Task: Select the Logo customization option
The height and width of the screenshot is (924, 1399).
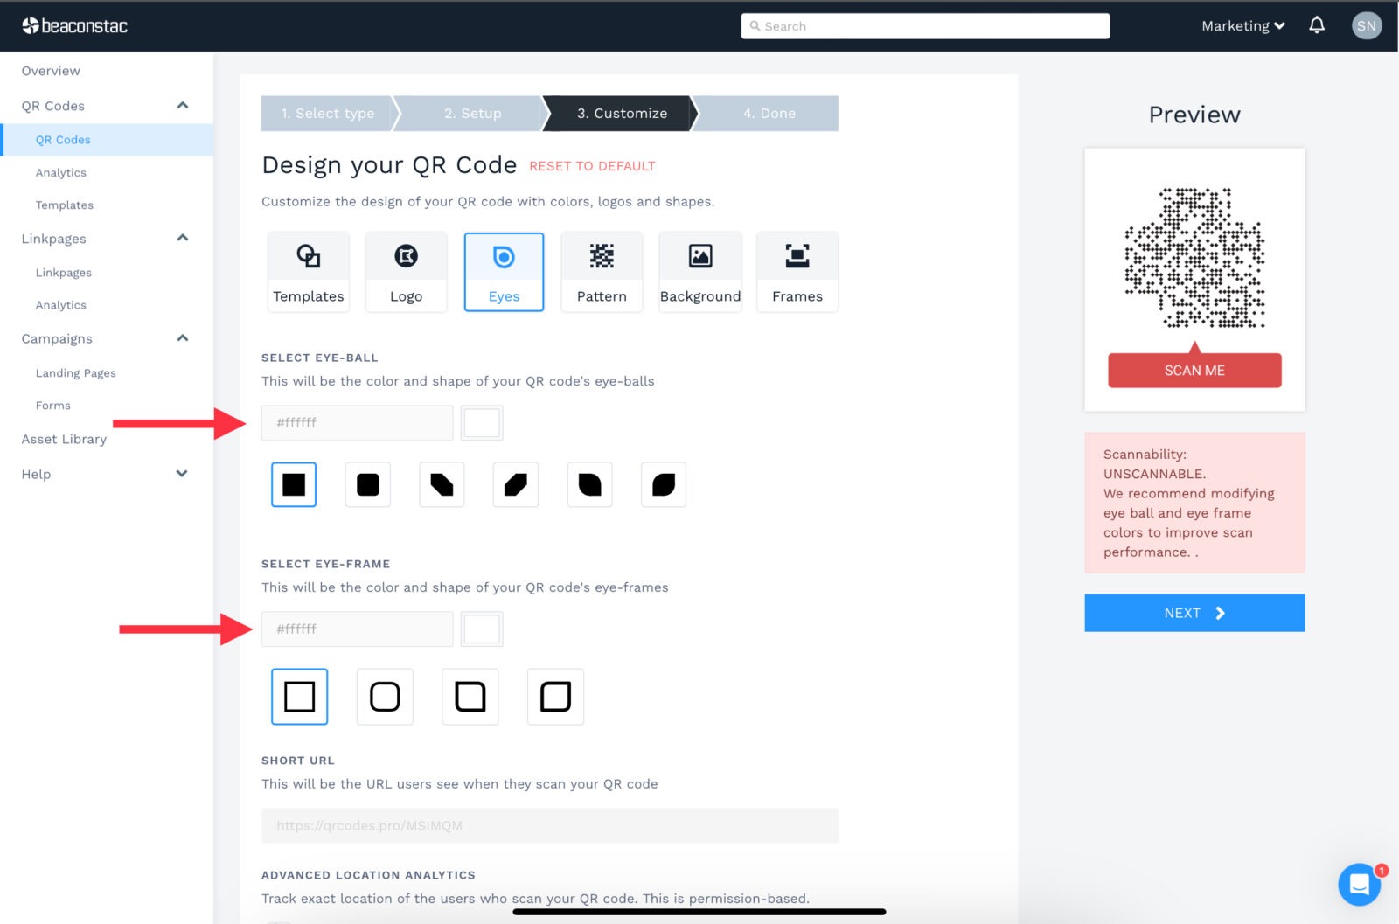Action: (x=406, y=271)
